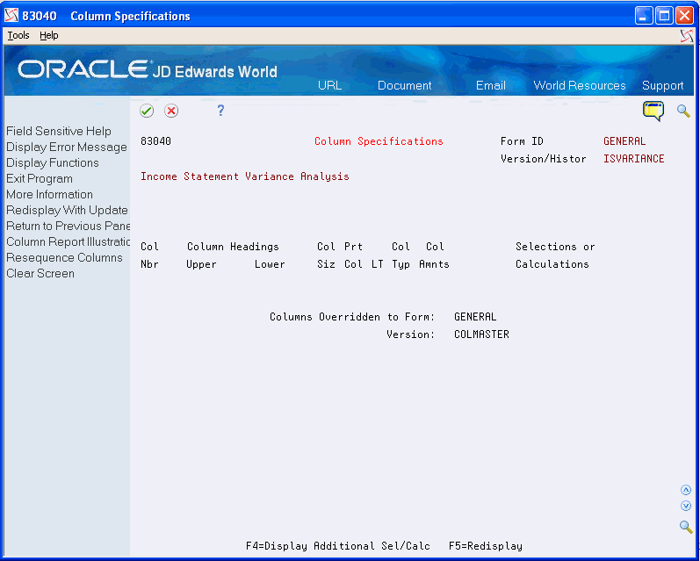Open the URL link in banner
700x561 pixels.
(330, 85)
